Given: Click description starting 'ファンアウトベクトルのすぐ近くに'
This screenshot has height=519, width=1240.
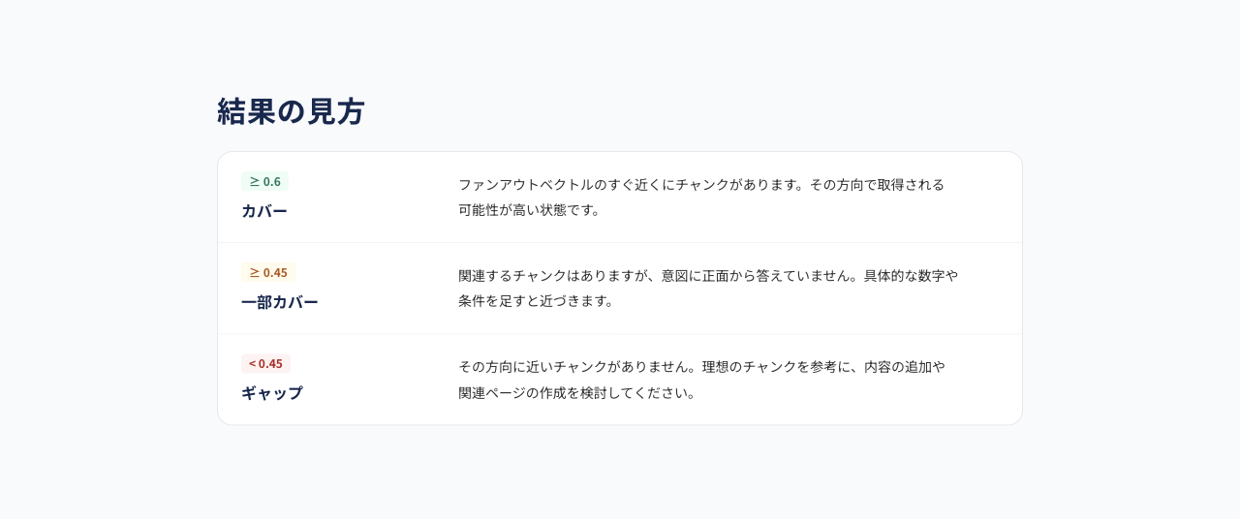Looking at the screenshot, I should click(701, 197).
